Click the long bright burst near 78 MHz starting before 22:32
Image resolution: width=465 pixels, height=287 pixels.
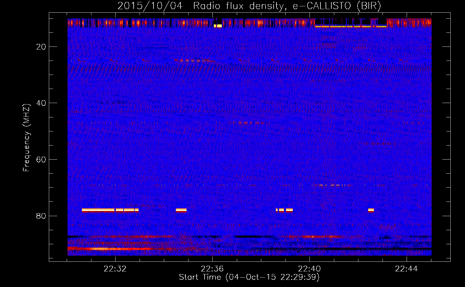coord(110,210)
